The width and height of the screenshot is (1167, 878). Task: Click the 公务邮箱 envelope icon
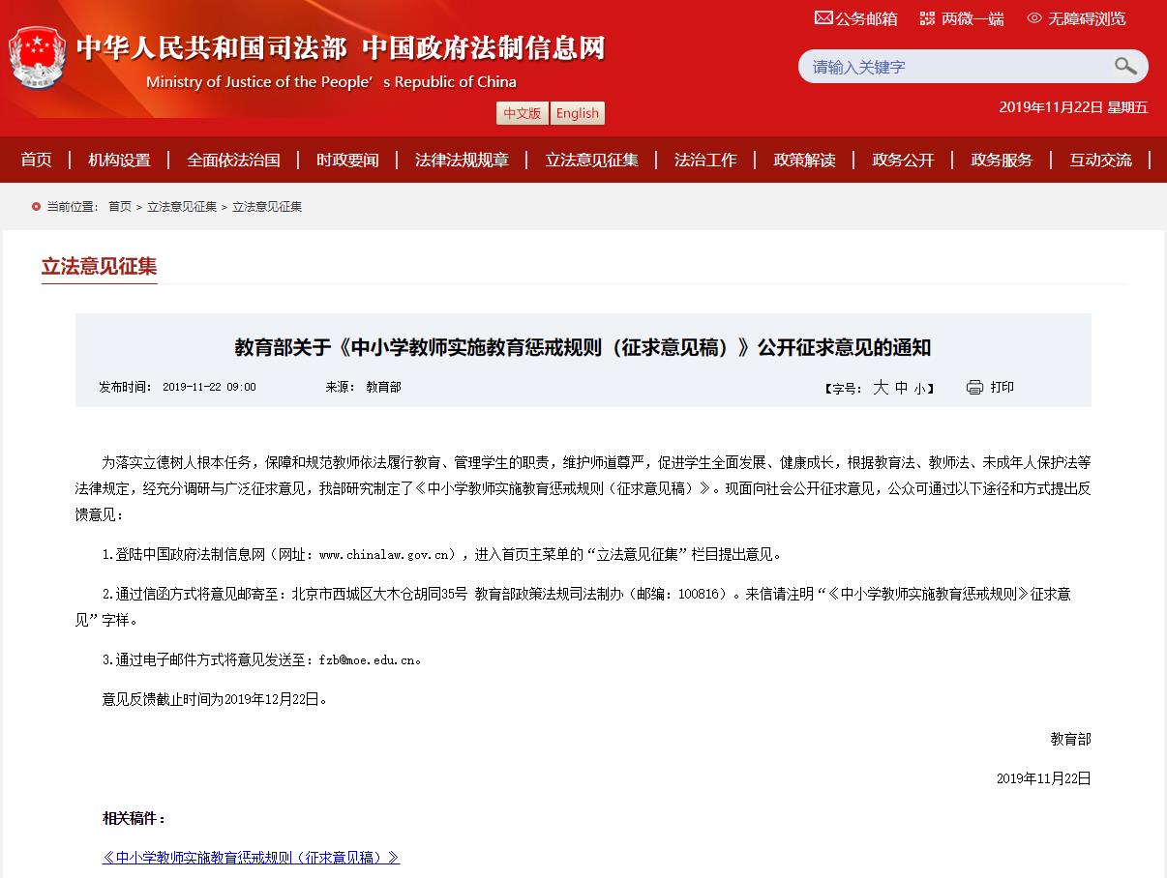pyautogui.click(x=823, y=17)
